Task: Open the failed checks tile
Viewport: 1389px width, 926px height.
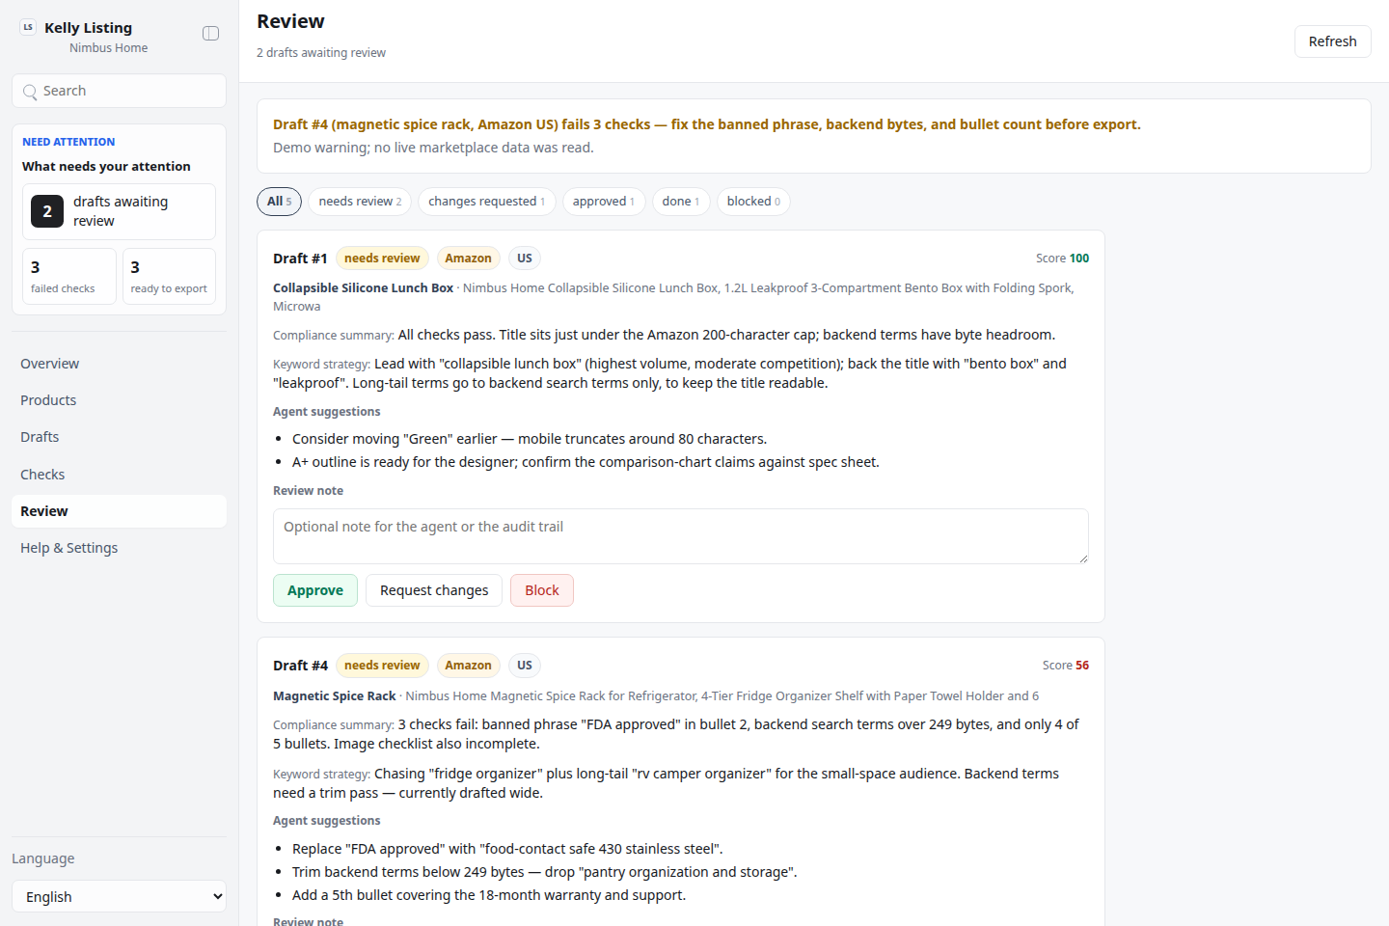Action: pyautogui.click(x=69, y=277)
